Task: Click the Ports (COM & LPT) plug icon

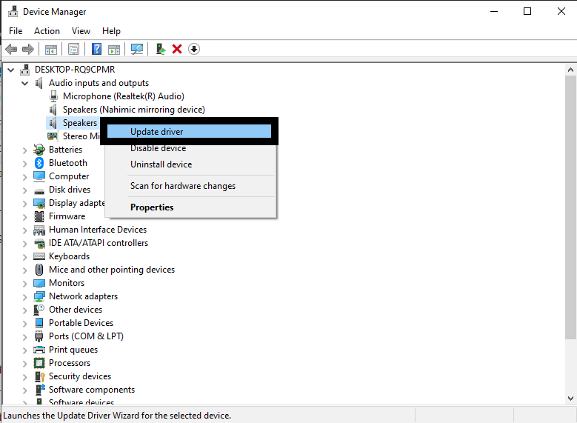Action: pos(39,336)
